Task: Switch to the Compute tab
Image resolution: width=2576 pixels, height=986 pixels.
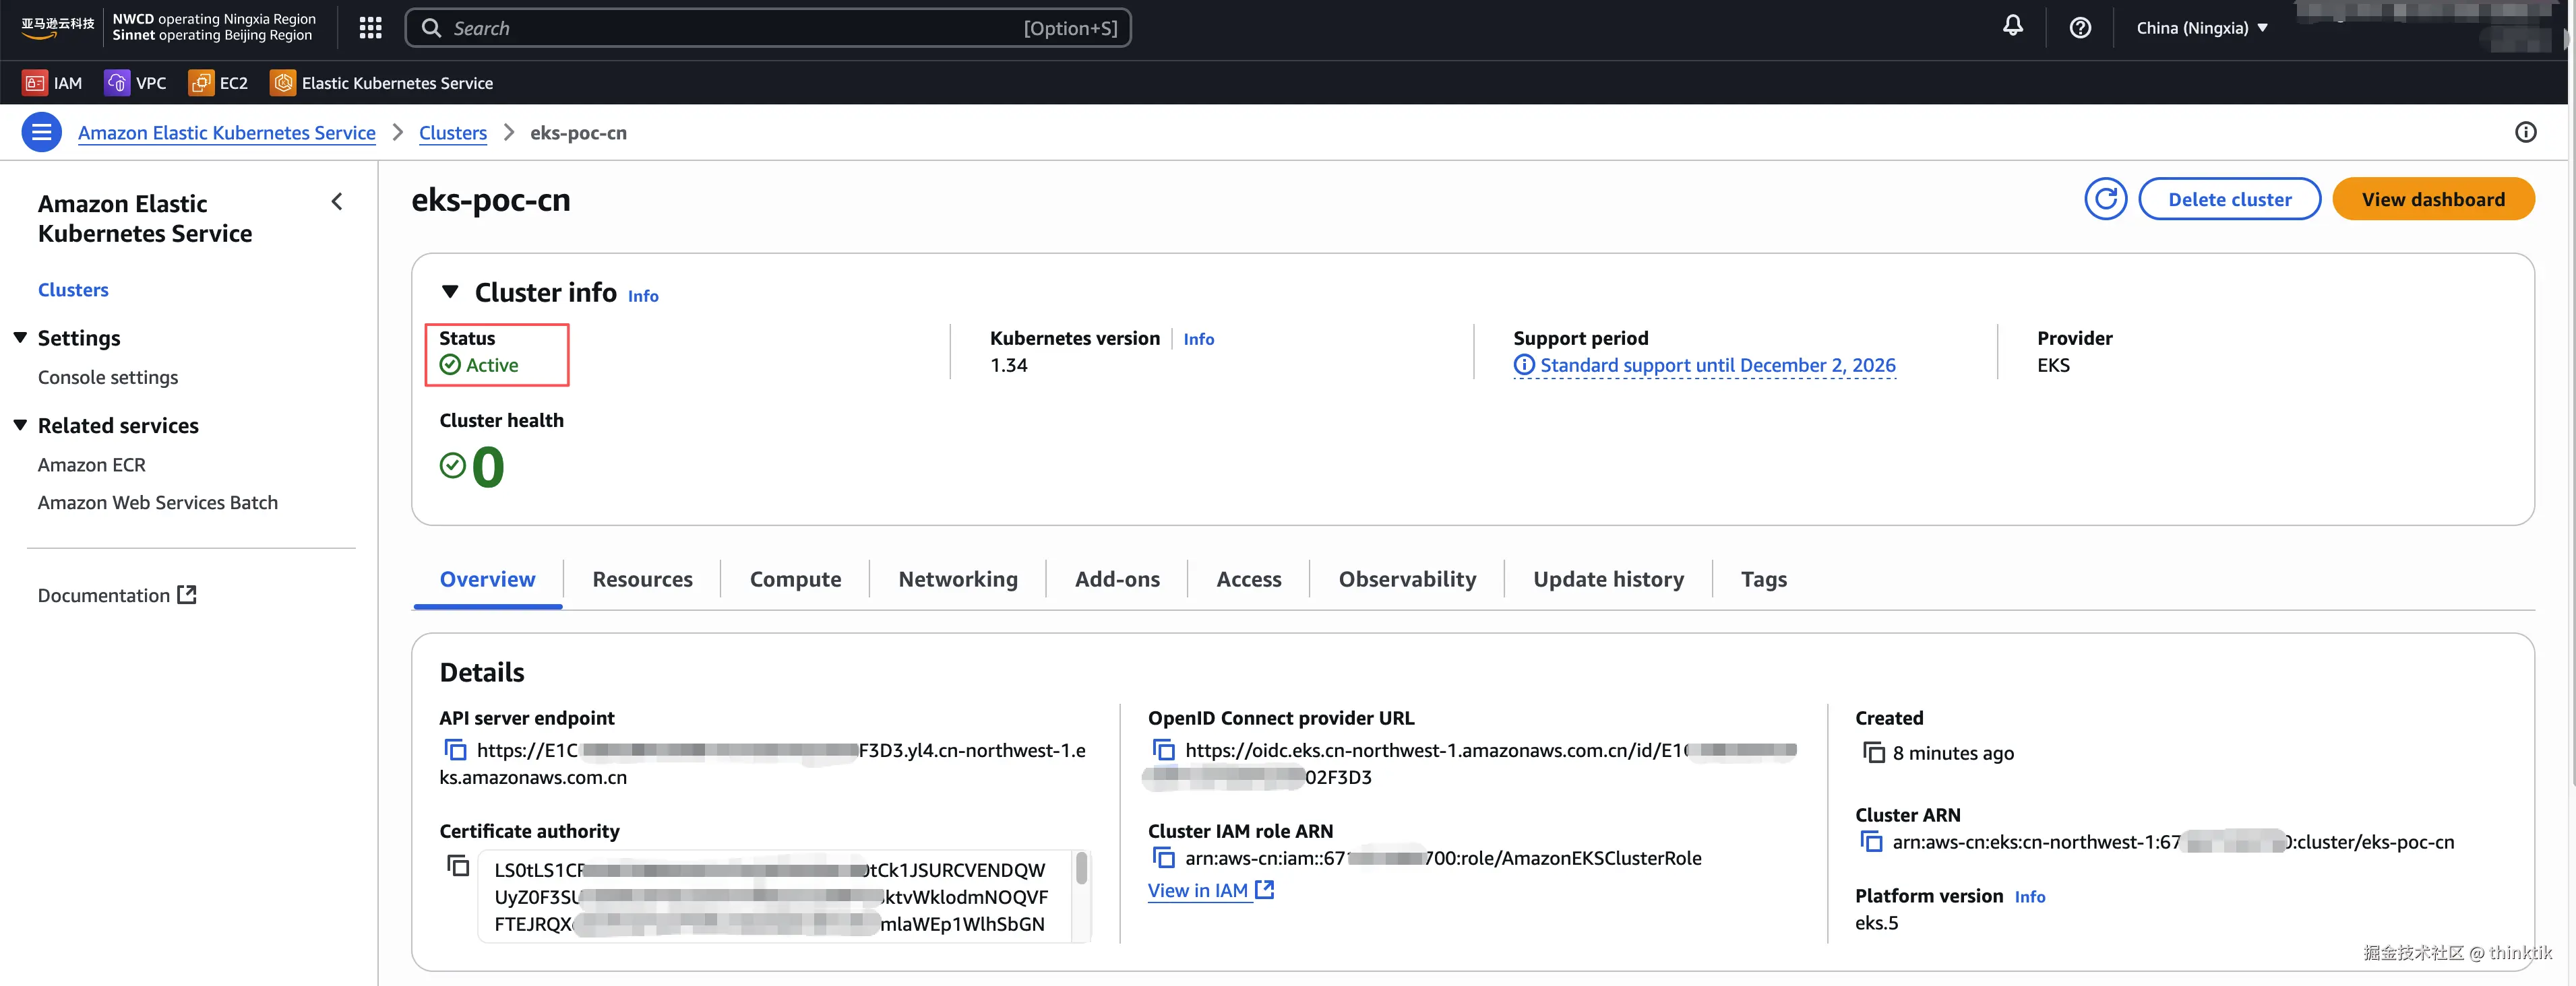Action: coord(795,579)
